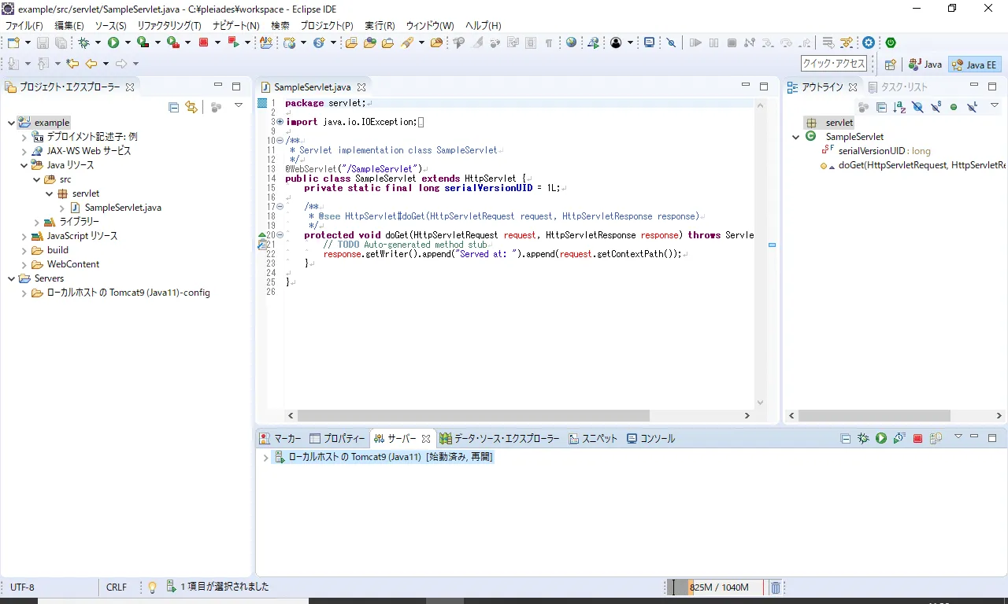Open the プロジェクト(P) menu

tap(327, 26)
